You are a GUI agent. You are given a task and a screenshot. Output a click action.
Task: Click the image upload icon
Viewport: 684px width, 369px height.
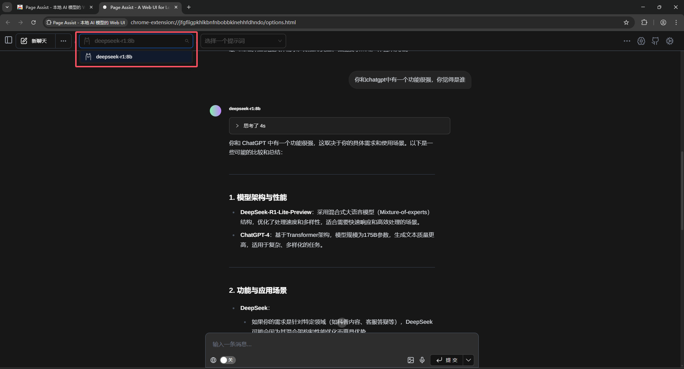tap(411, 360)
